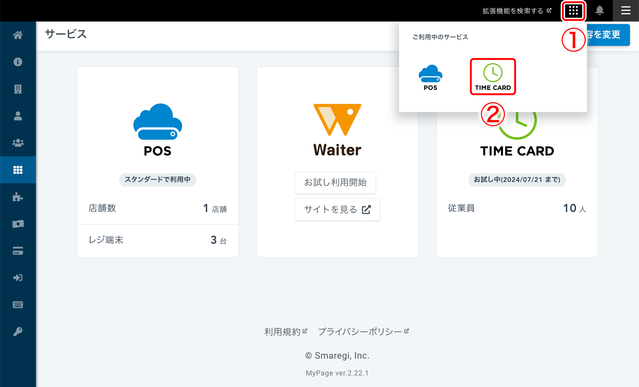This screenshot has width=639, height=387.
Task: Open the money bill sidebar icon
Action: [18, 224]
